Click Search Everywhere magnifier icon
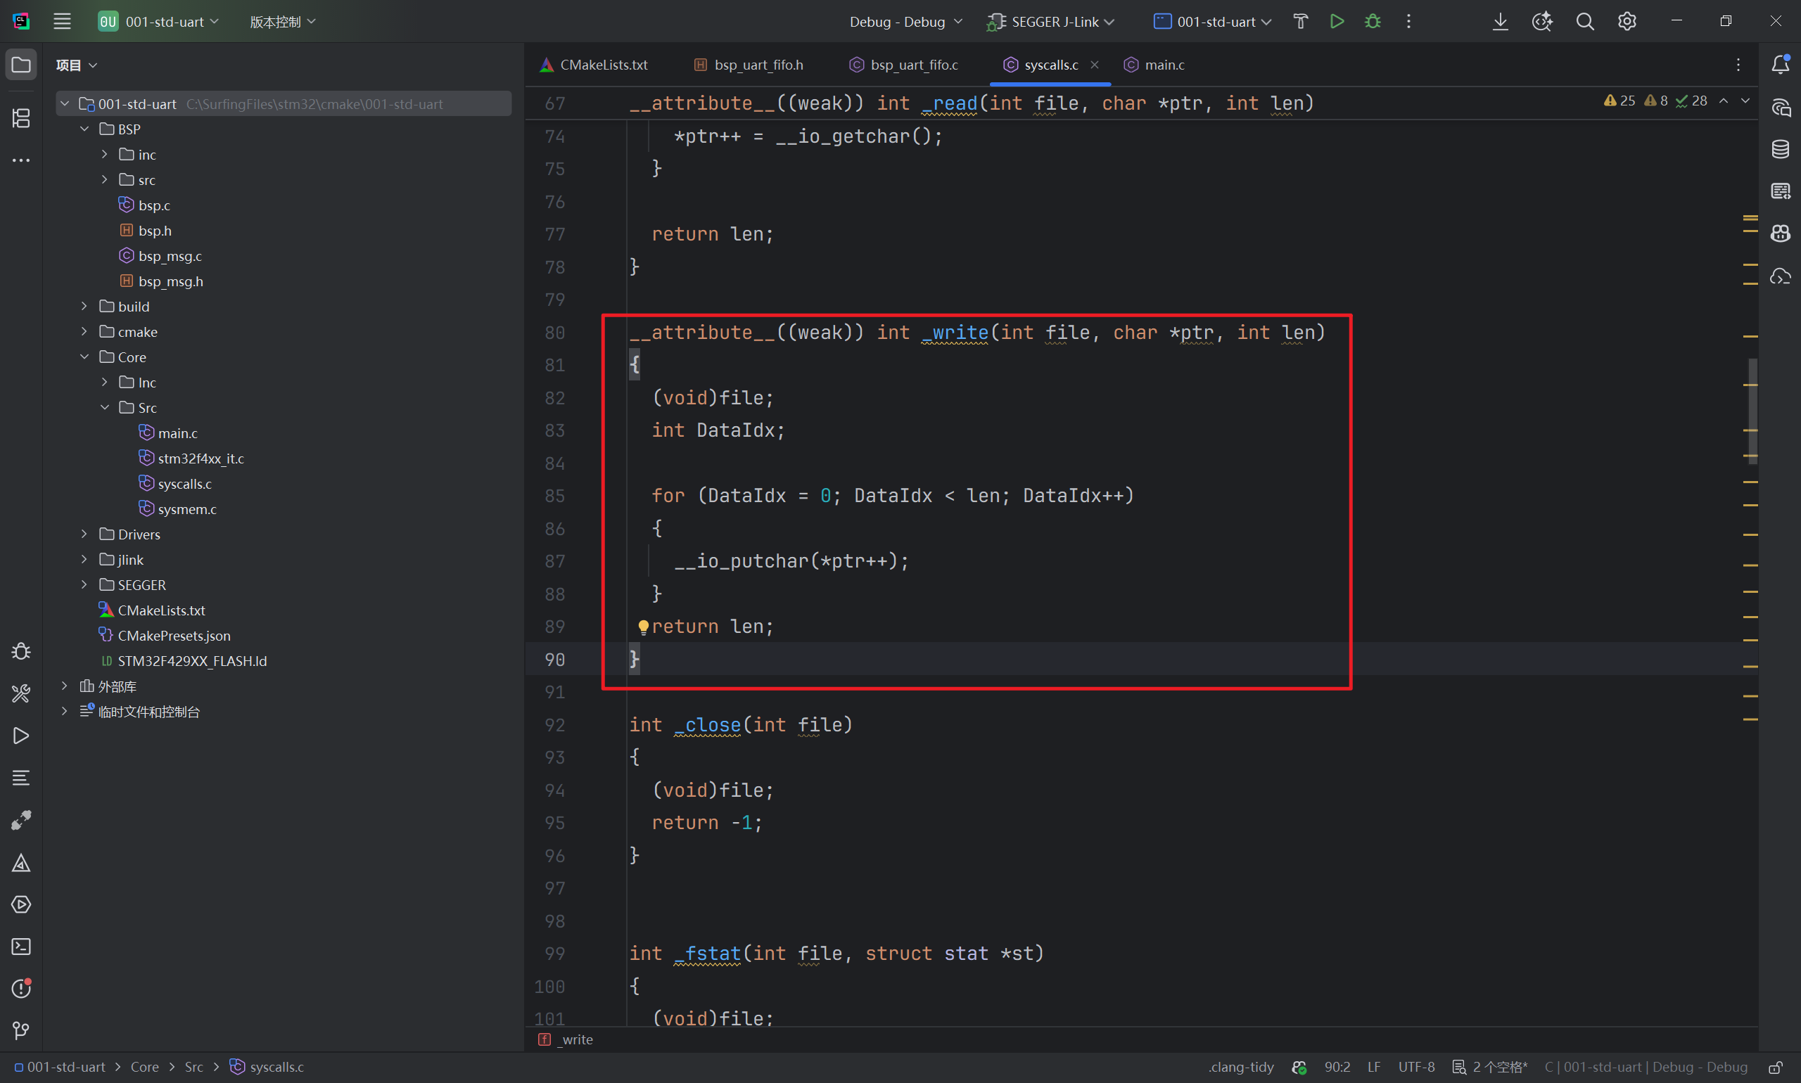1801x1083 pixels. coord(1585,21)
